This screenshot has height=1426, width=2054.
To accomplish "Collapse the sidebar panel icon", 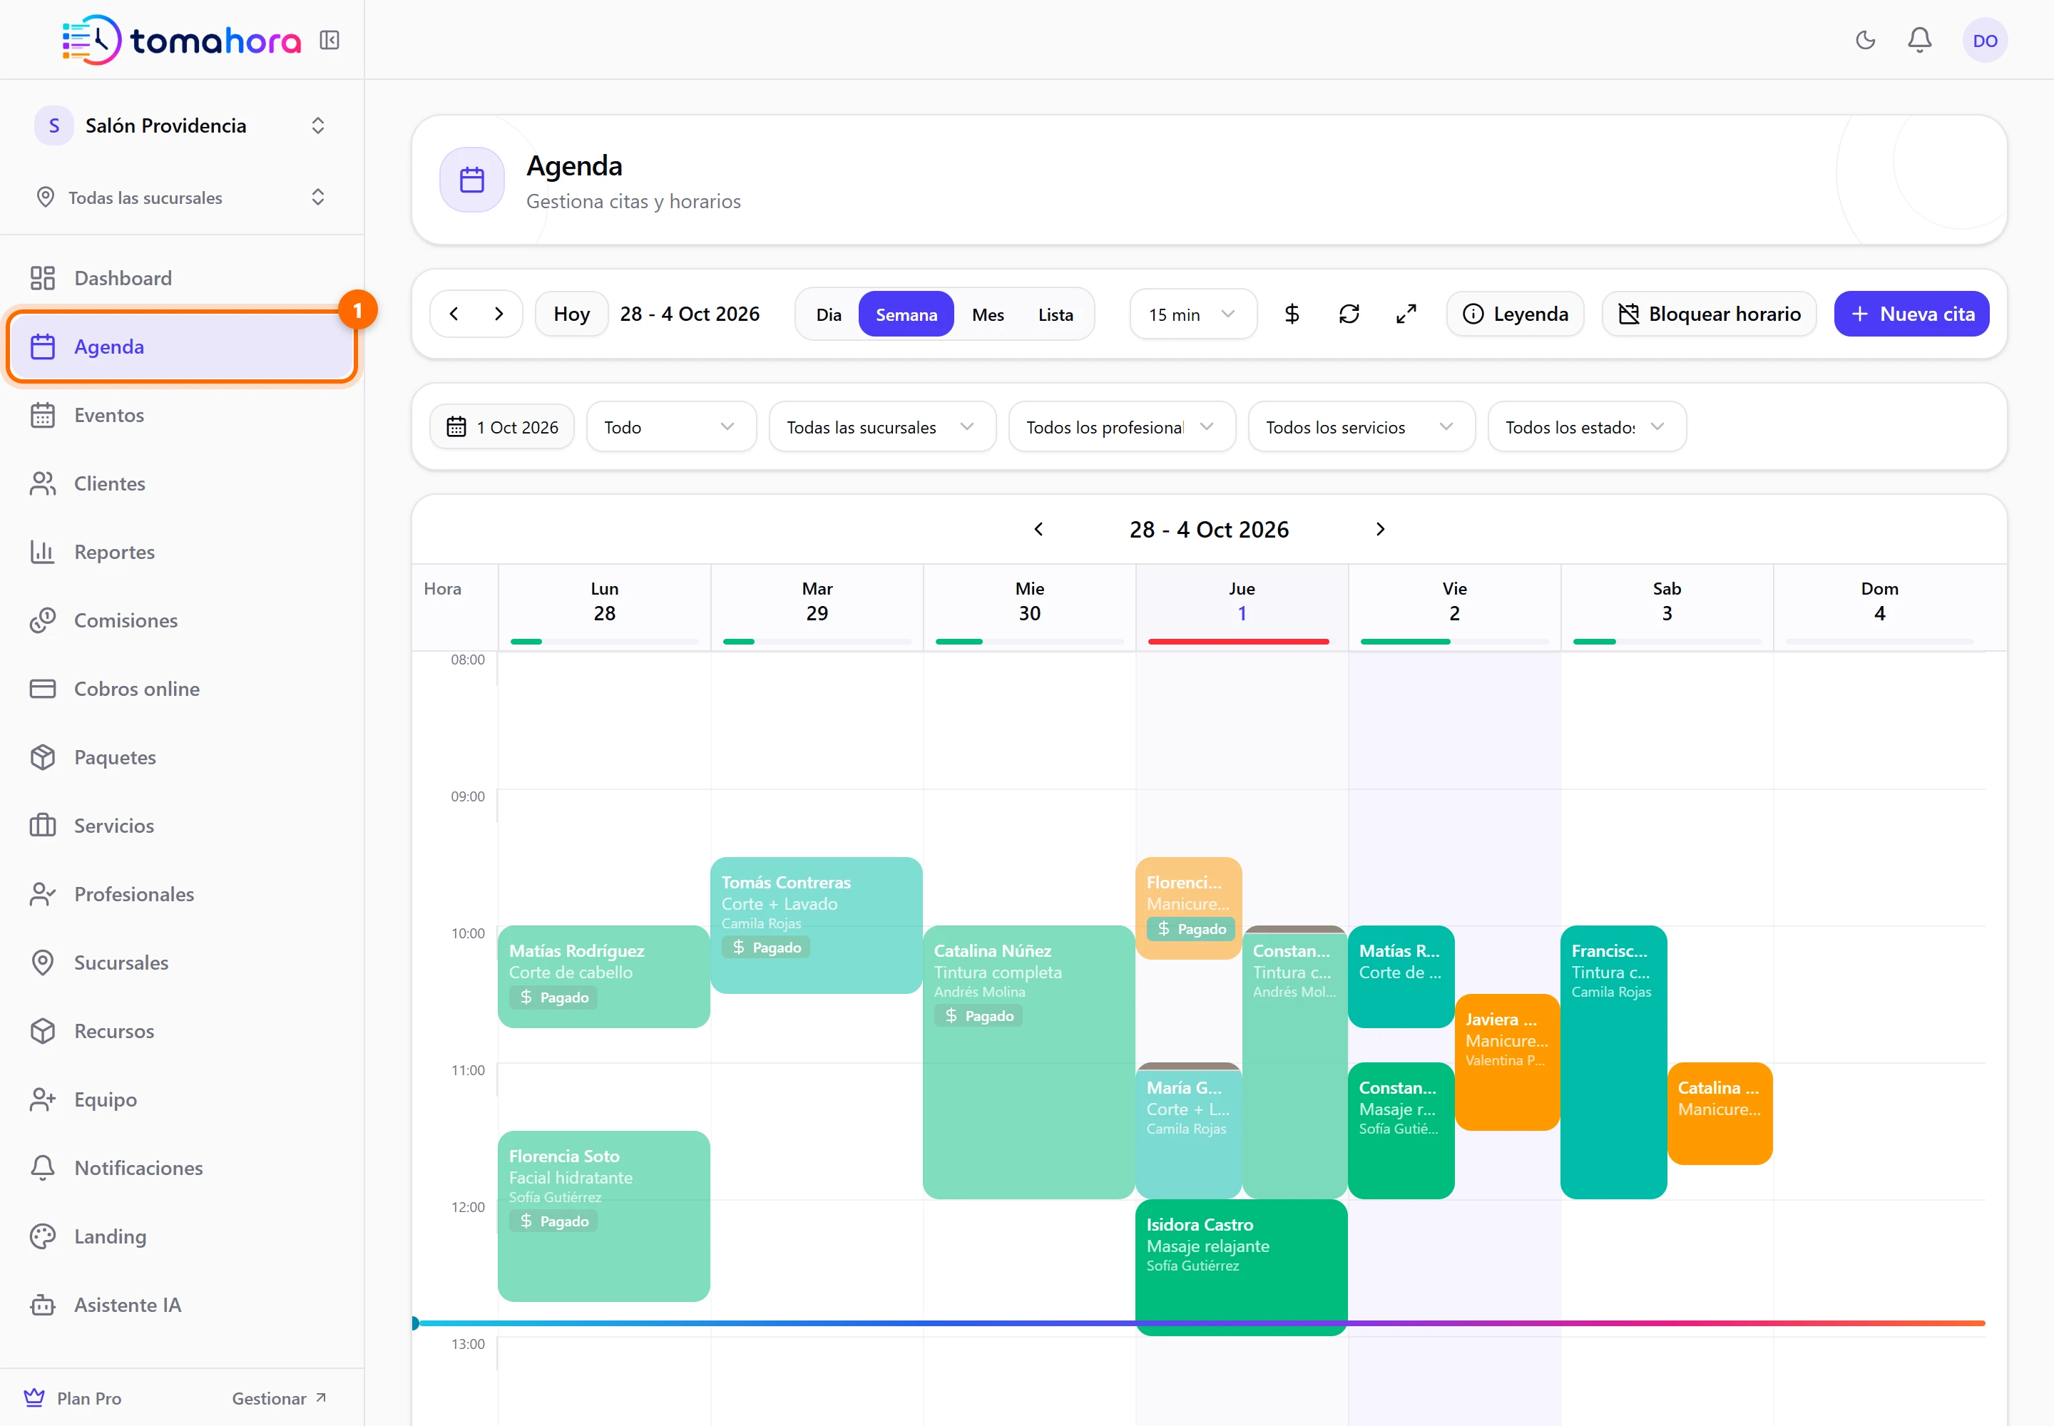I will tap(329, 40).
